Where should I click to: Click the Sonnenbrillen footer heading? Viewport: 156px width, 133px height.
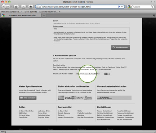point(65,107)
